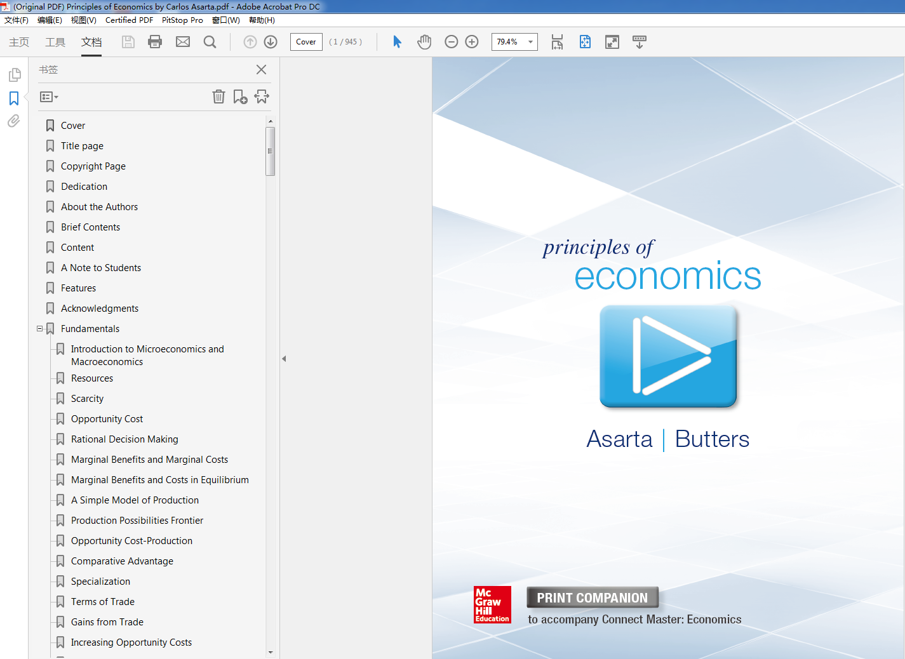The image size is (905, 659).
Task: Select the Hand pan tool
Action: [424, 42]
